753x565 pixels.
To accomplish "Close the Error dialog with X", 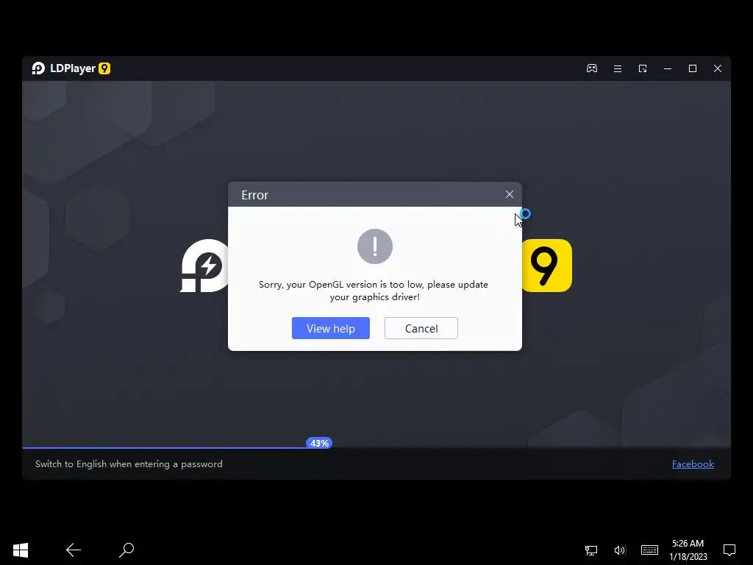I will pos(510,194).
